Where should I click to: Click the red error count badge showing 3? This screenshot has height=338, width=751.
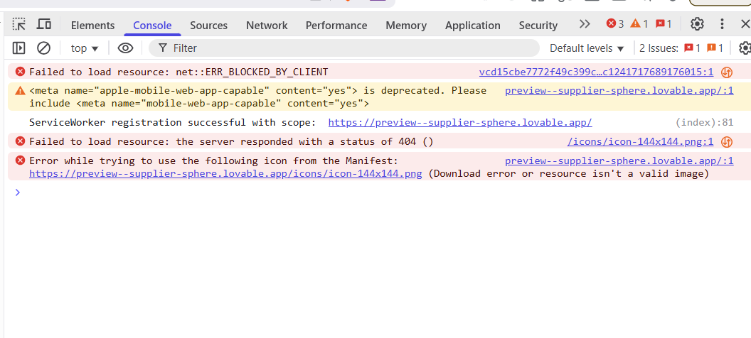[615, 24]
